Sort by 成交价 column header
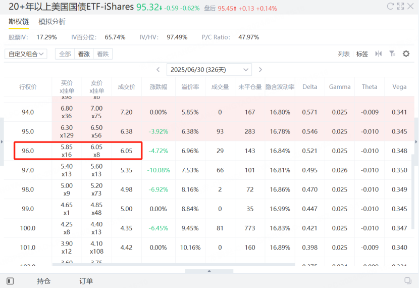Image resolution: width=419 pixels, height=288 pixels. [x=127, y=87]
